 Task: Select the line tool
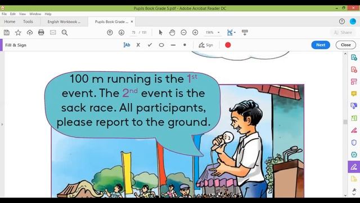point(173,45)
